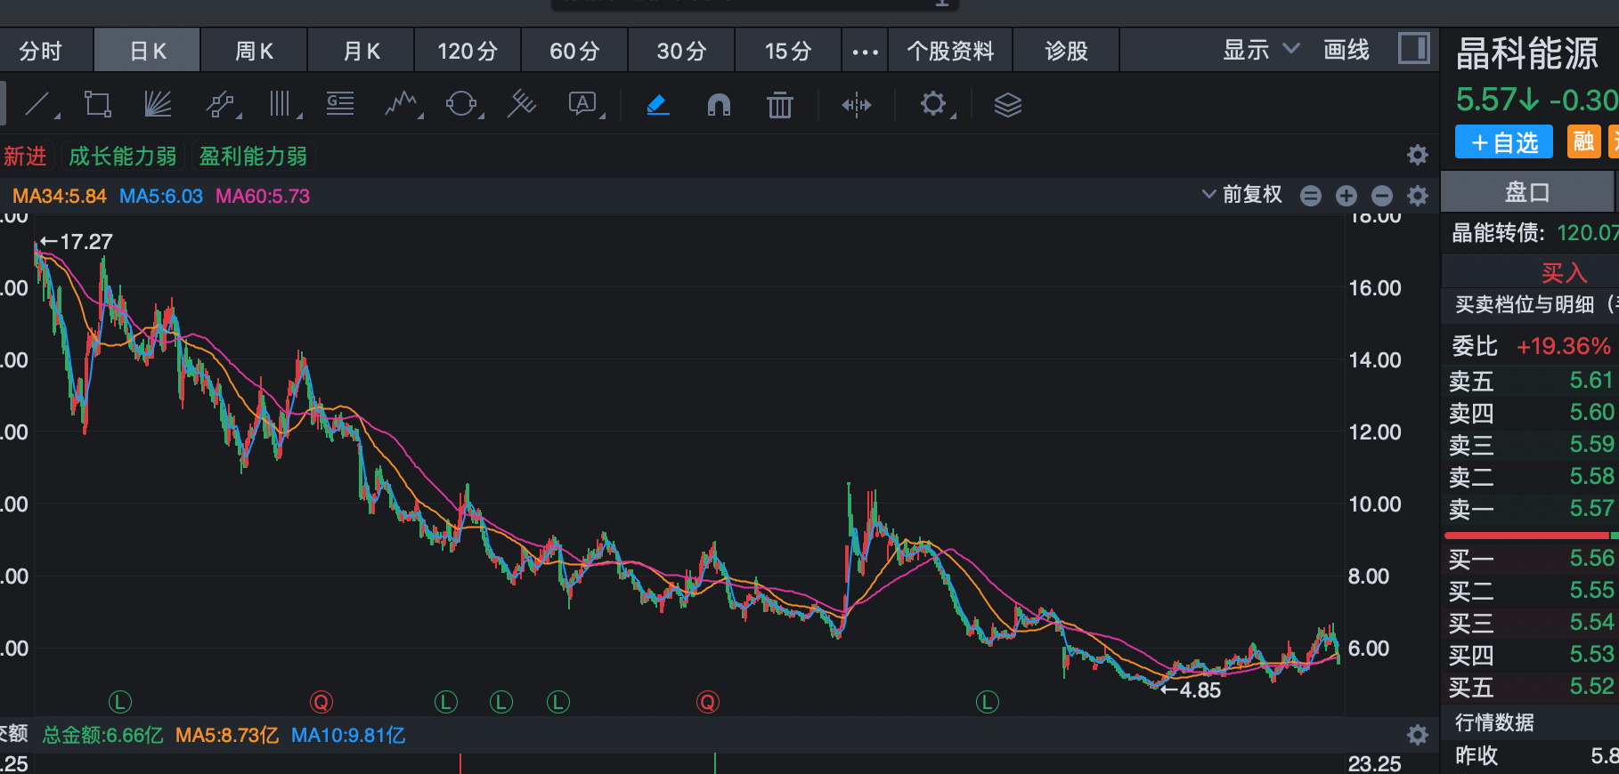Screen dimensions: 1619x774
Task: Pick the Gann fan line tool
Action: pos(158,105)
